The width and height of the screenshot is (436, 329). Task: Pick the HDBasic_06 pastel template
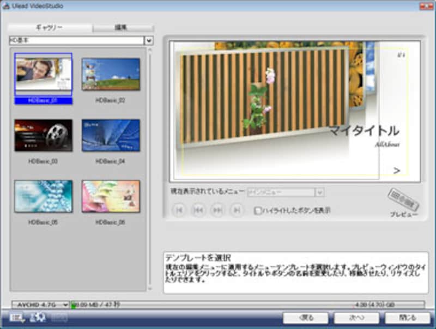pyautogui.click(x=111, y=196)
